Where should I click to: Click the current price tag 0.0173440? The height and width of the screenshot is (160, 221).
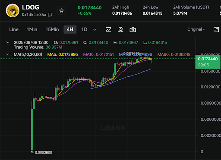[208, 62]
